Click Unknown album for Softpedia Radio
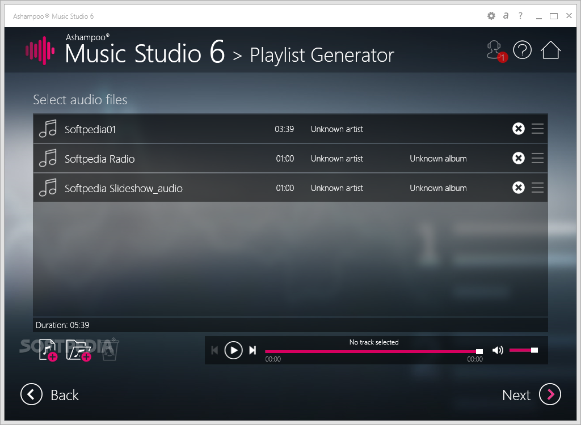The width and height of the screenshot is (581, 425). click(438, 159)
